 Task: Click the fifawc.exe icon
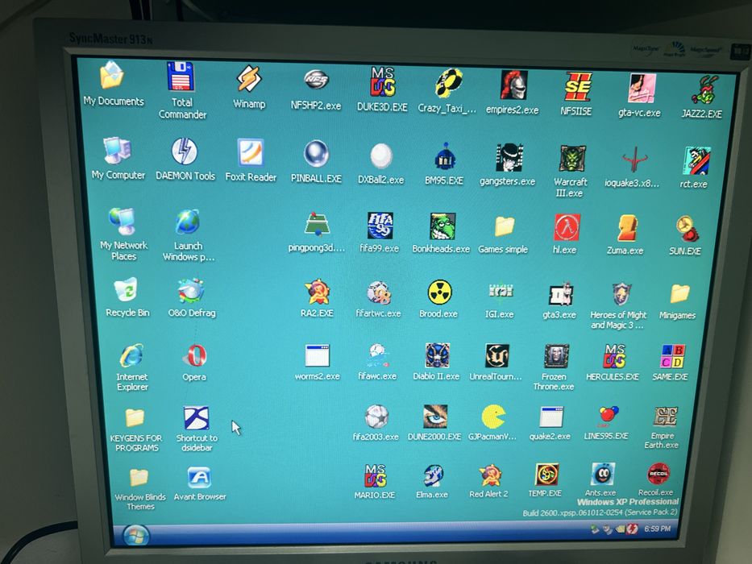click(378, 356)
